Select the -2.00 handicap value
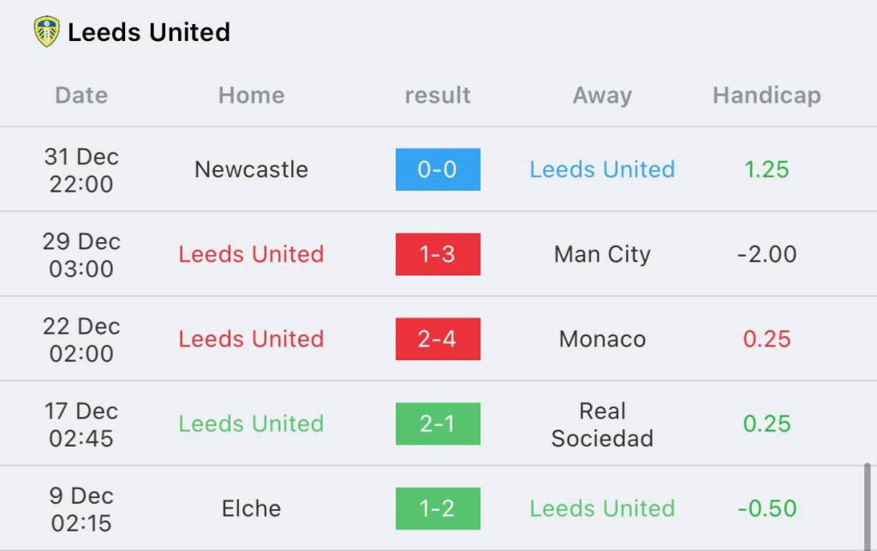This screenshot has height=551, width=877. point(767,254)
